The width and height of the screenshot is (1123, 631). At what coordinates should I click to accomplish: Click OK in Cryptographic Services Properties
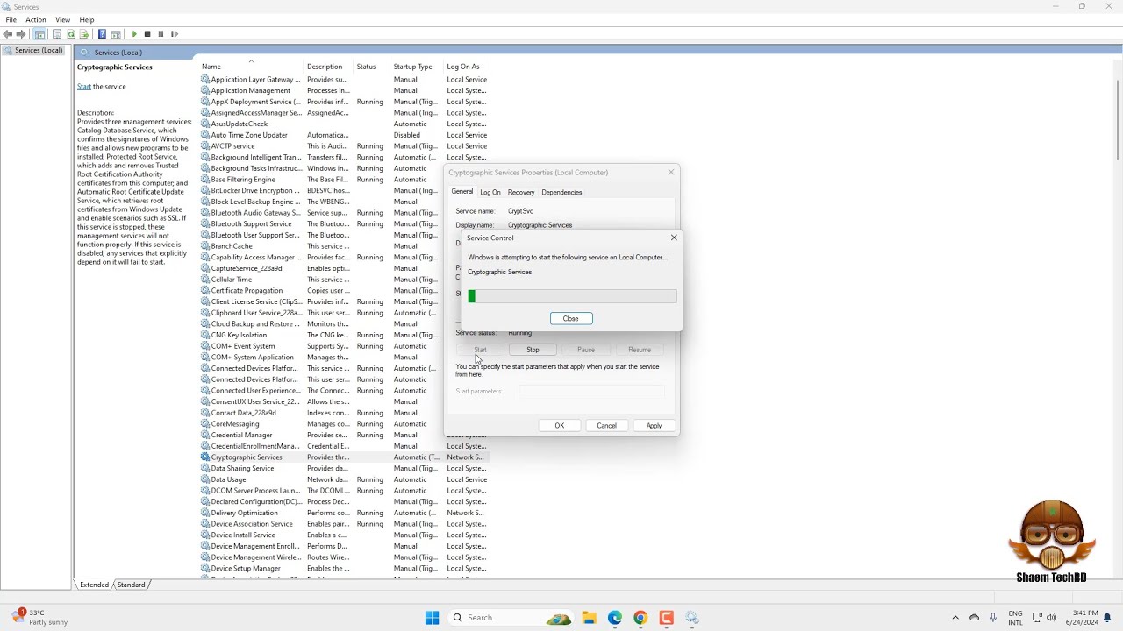click(559, 426)
